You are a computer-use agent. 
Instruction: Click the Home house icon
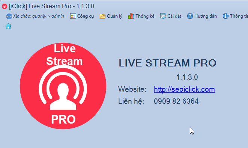point(8,26)
